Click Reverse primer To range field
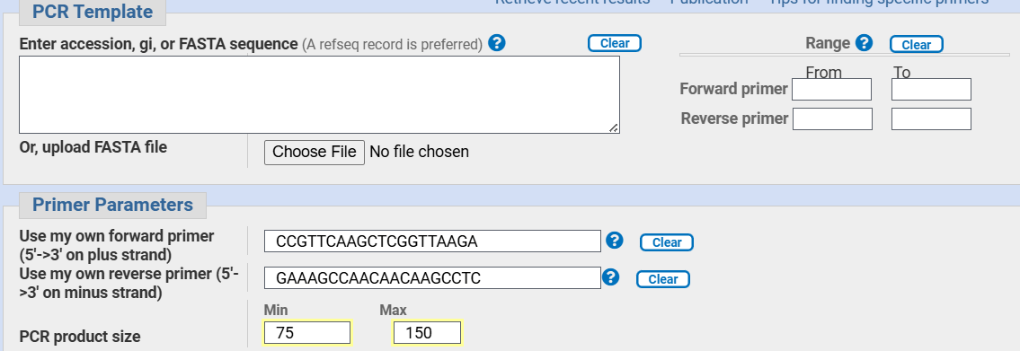Screen dimensions: 1020x351 tap(932, 119)
